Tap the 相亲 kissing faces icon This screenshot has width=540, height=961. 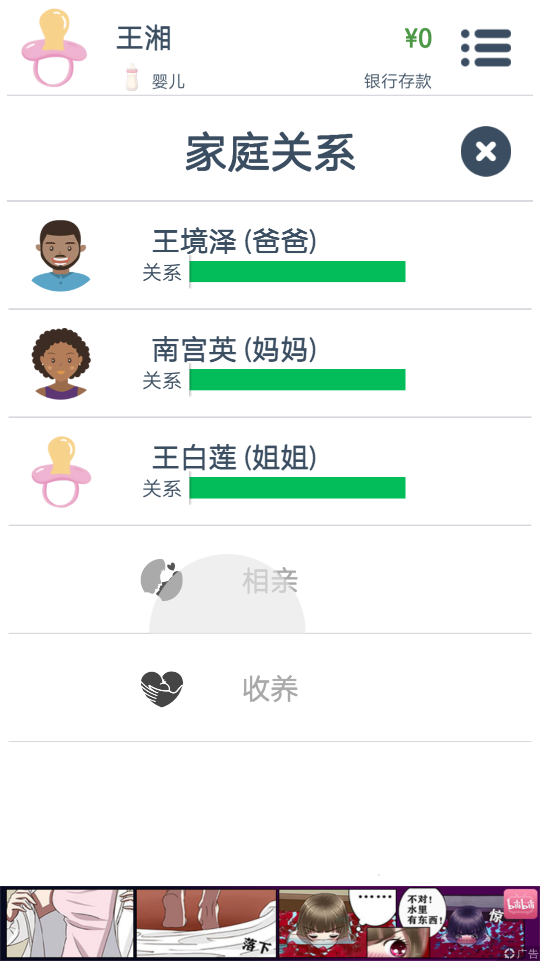tap(161, 580)
